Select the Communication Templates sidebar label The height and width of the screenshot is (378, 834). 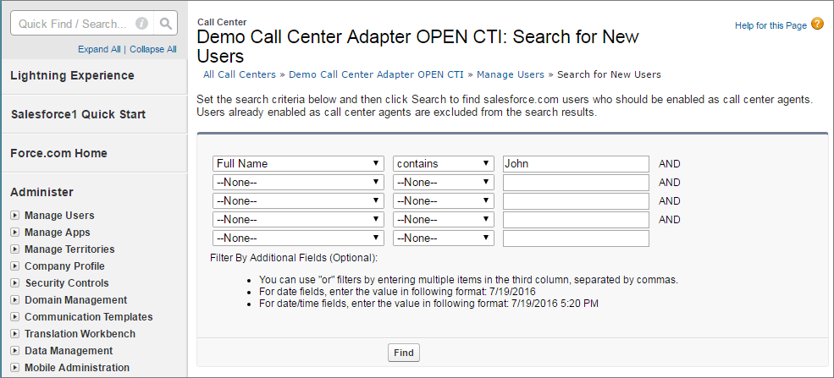click(x=89, y=317)
